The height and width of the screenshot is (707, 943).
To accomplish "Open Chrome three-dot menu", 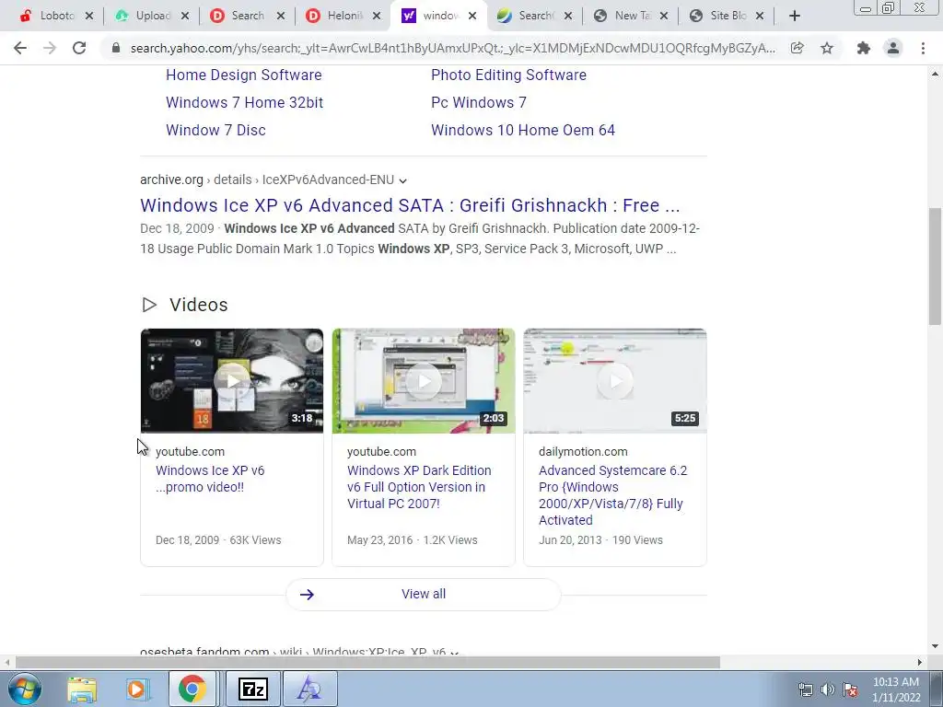I will (x=923, y=48).
